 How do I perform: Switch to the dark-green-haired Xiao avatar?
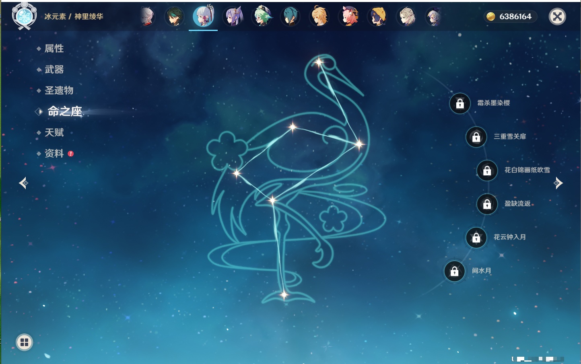175,17
